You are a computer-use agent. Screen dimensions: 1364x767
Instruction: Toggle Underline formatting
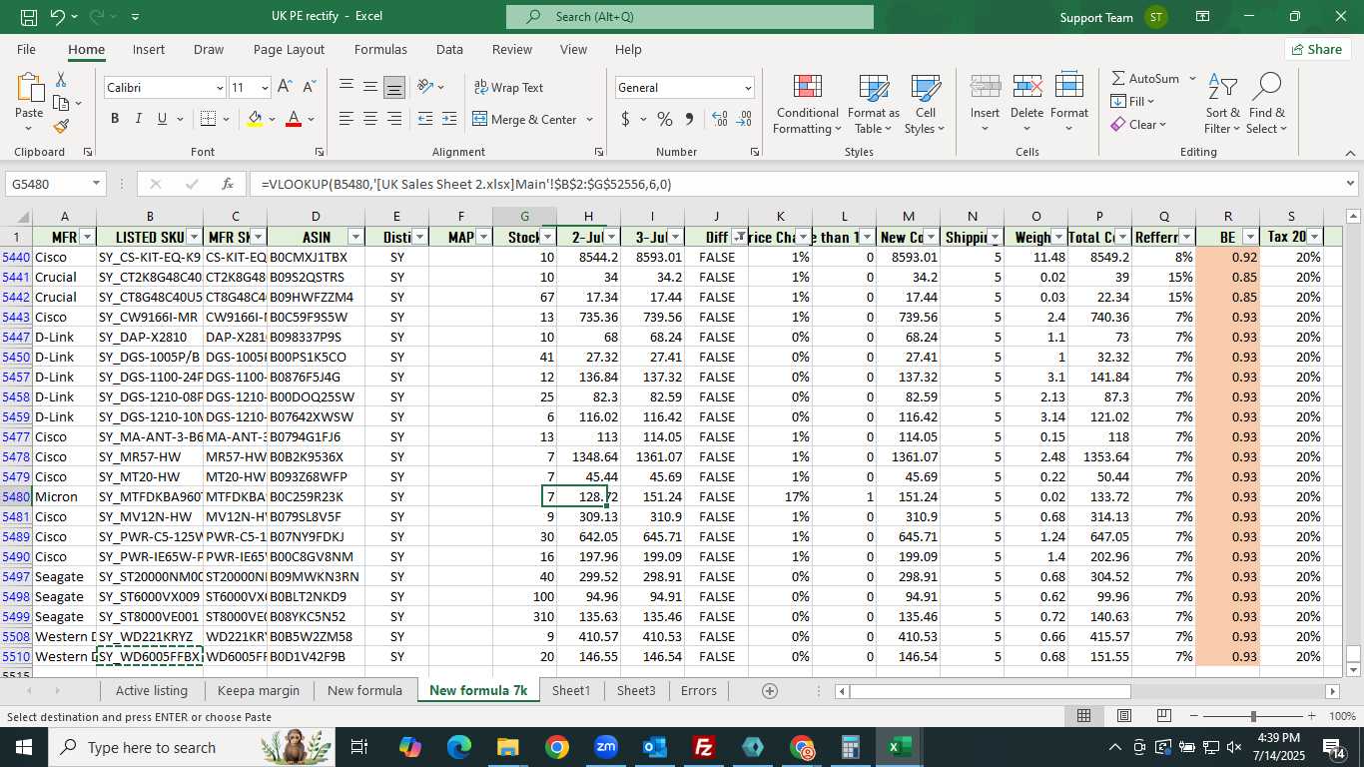(x=162, y=119)
